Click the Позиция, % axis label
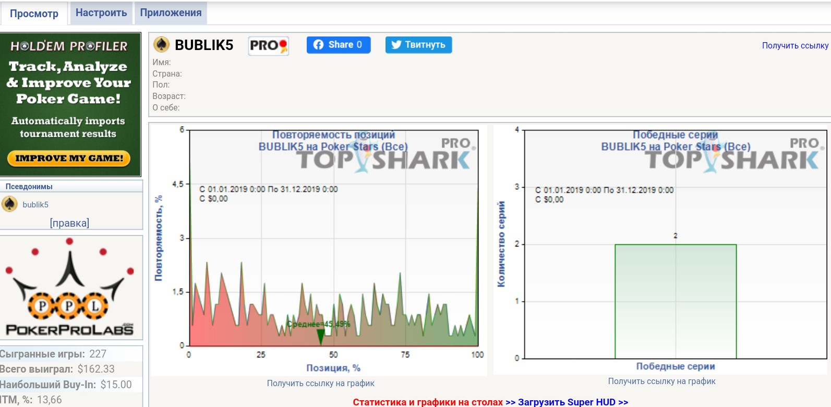This screenshot has width=831, height=407. [333, 368]
